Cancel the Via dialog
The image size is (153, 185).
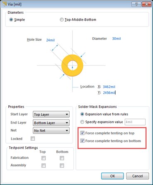pos(138,176)
